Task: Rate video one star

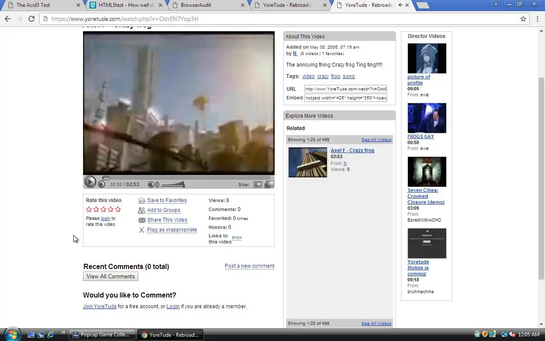Action: (x=89, y=209)
